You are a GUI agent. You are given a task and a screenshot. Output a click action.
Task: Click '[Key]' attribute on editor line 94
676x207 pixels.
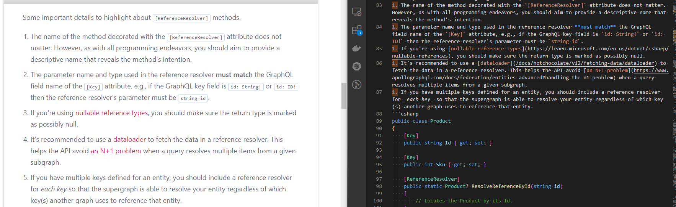point(411,157)
